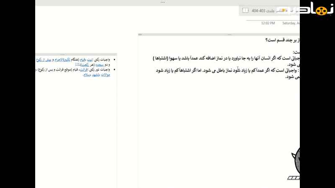Click the double-arrow handle of the main note container
The image size is (335, 188).
(x=140, y=35)
